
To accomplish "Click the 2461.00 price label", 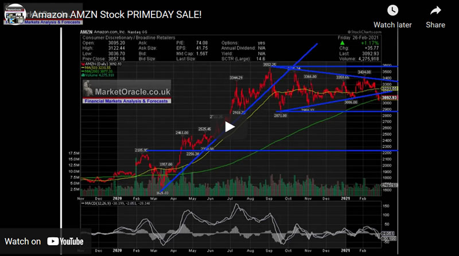I will point(182,133).
